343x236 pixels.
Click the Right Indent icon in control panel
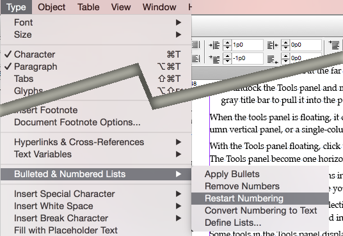coord(273,45)
